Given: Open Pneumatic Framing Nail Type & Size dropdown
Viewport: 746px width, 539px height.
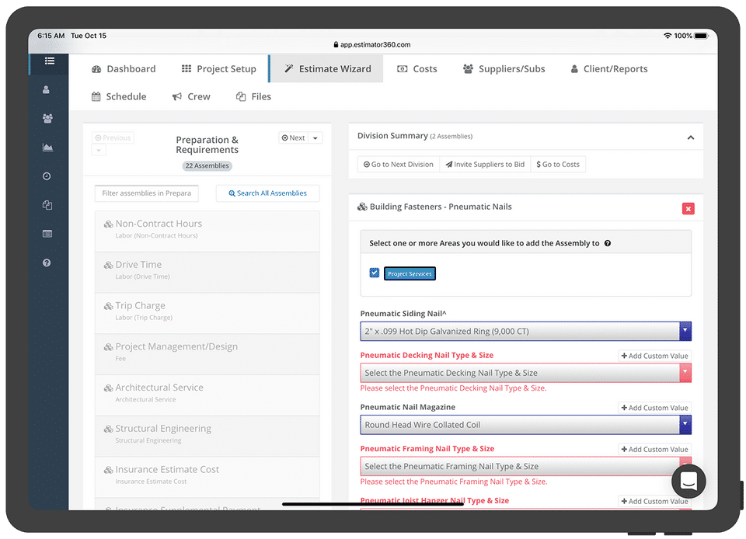Looking at the screenshot, I should [525, 466].
